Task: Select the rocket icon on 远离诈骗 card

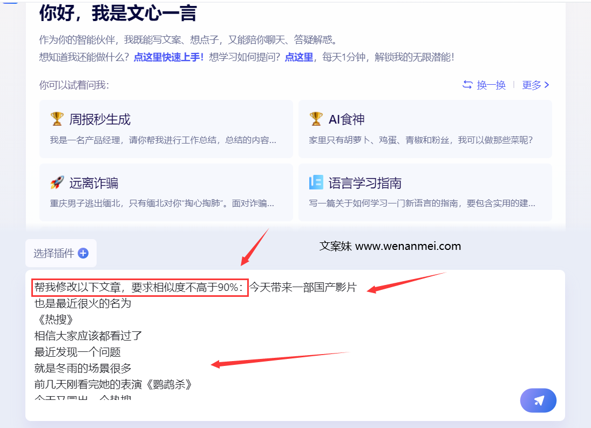Action: pos(57,182)
